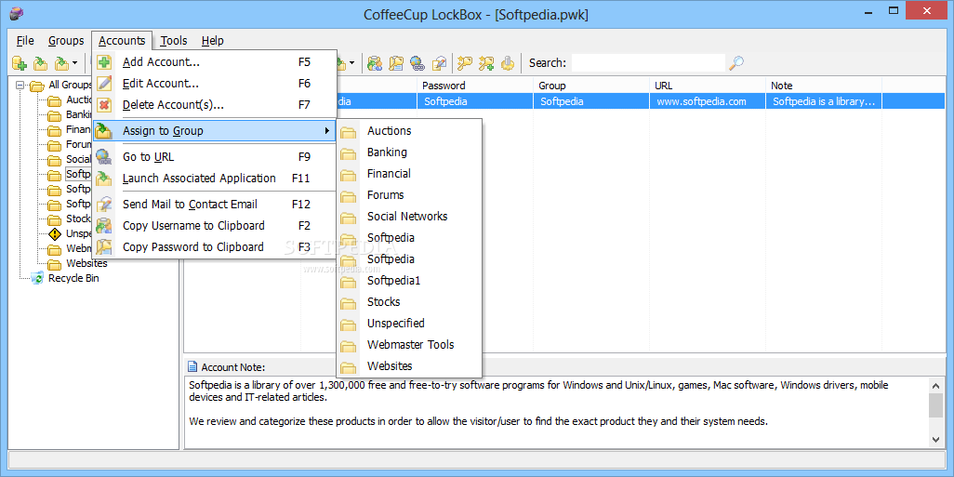This screenshot has width=954, height=477.
Task: Assign to Social Networks group in submenu
Action: coord(409,216)
